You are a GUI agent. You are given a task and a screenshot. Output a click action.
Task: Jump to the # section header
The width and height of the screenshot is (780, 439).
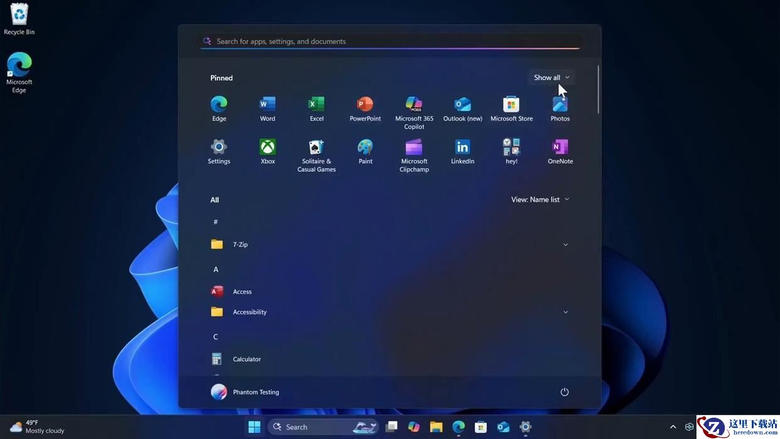pos(216,222)
